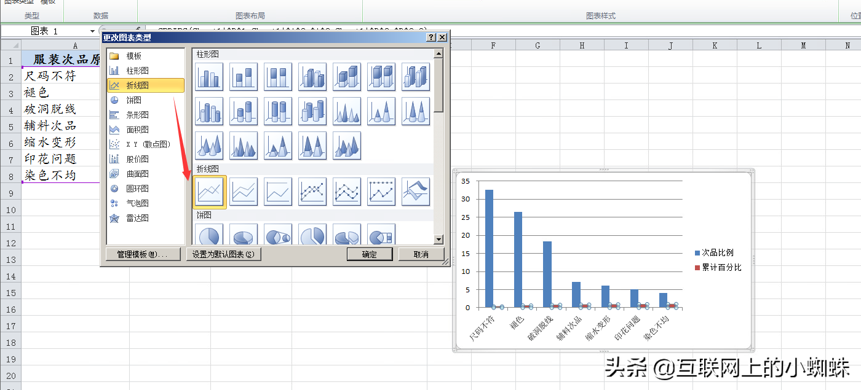Click the dialog help question-mark button
861x390 pixels.
431,37
